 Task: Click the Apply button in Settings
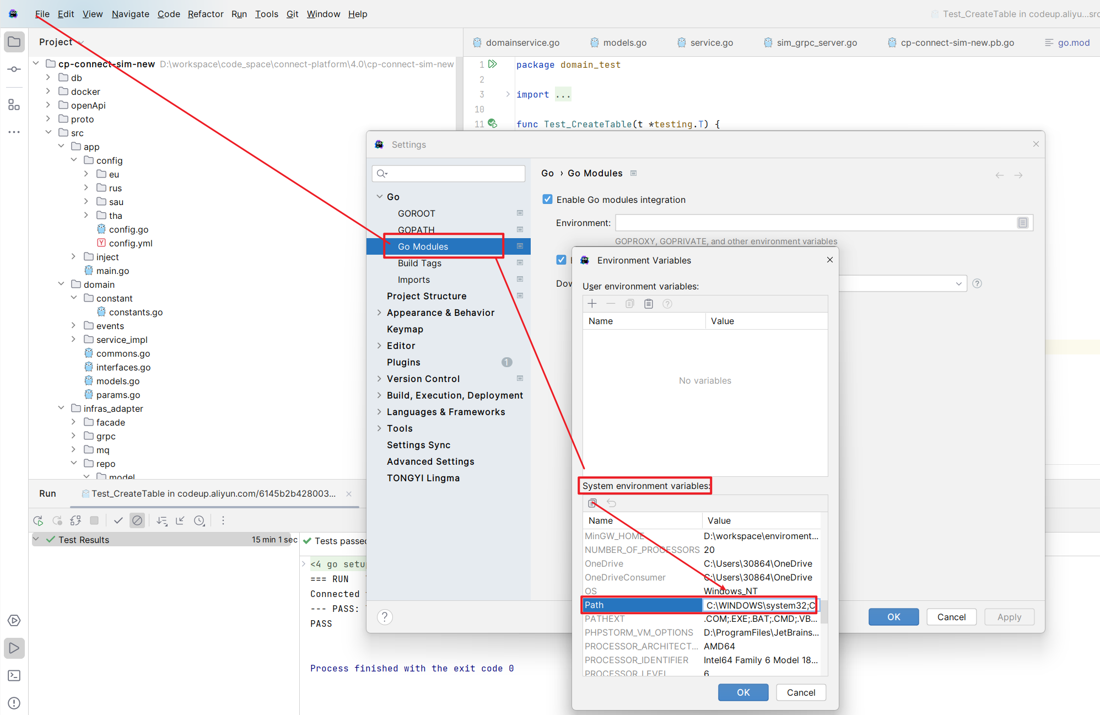[1009, 617]
